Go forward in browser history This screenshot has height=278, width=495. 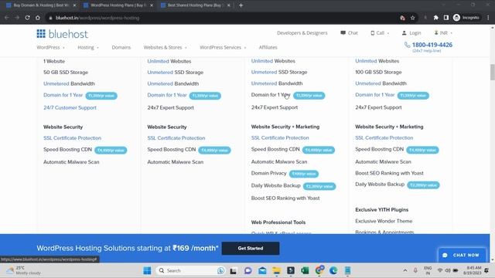pyautogui.click(x=17, y=18)
